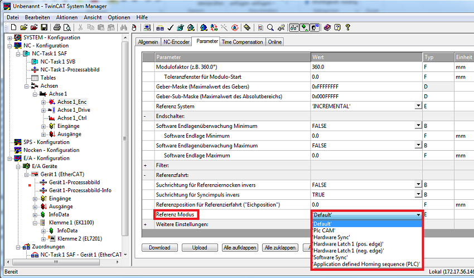Viewport: 474px width, 278px height.
Task: Click the Reload I/O devices icon
Action: click(214, 27)
